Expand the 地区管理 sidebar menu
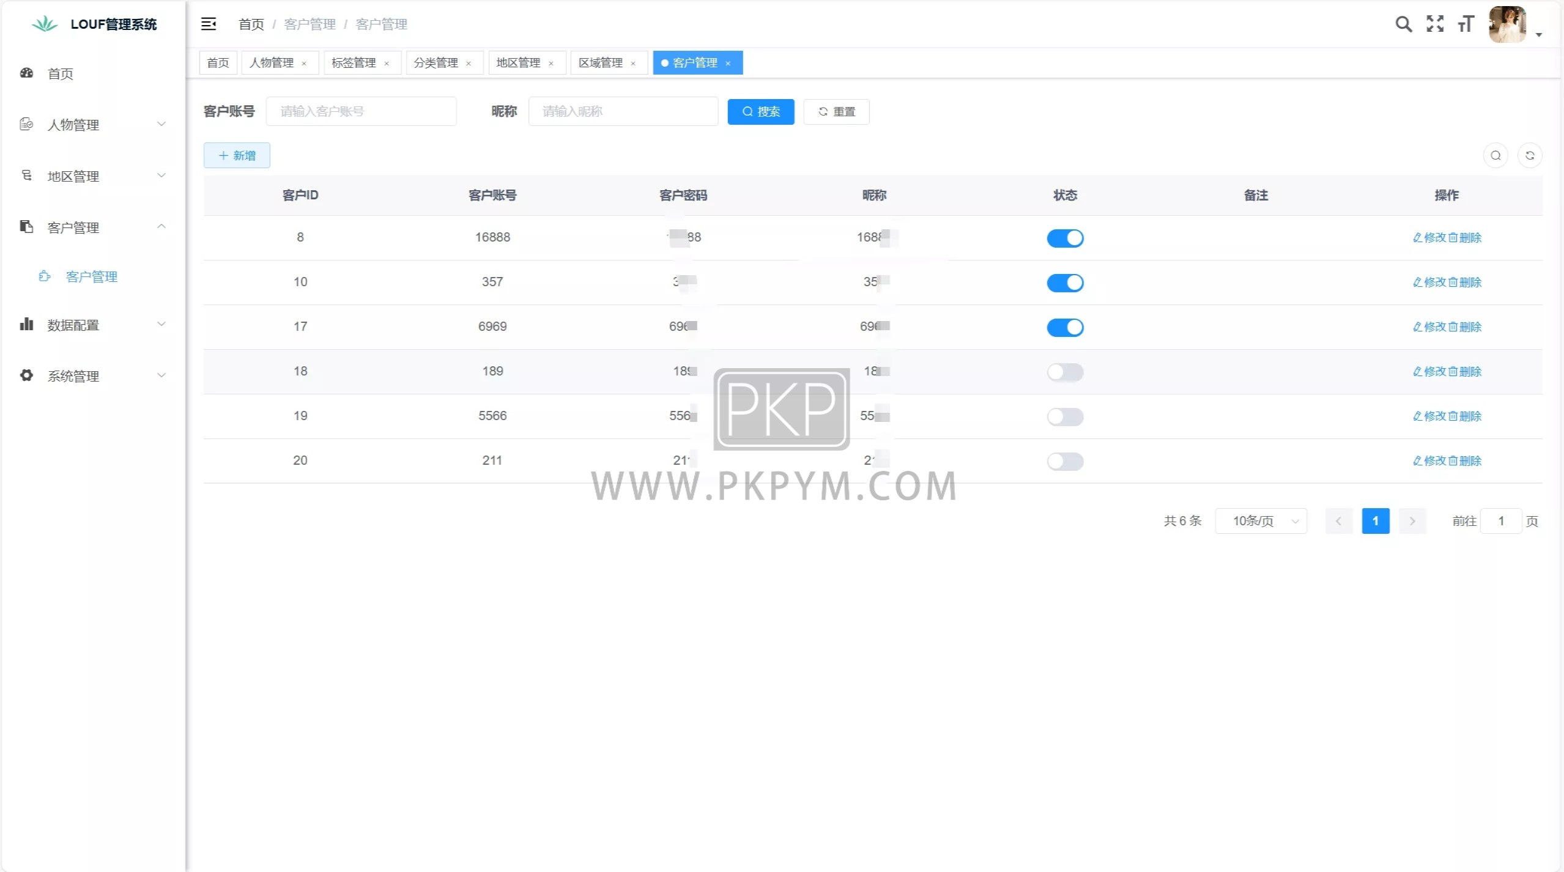The image size is (1564, 872). click(92, 176)
